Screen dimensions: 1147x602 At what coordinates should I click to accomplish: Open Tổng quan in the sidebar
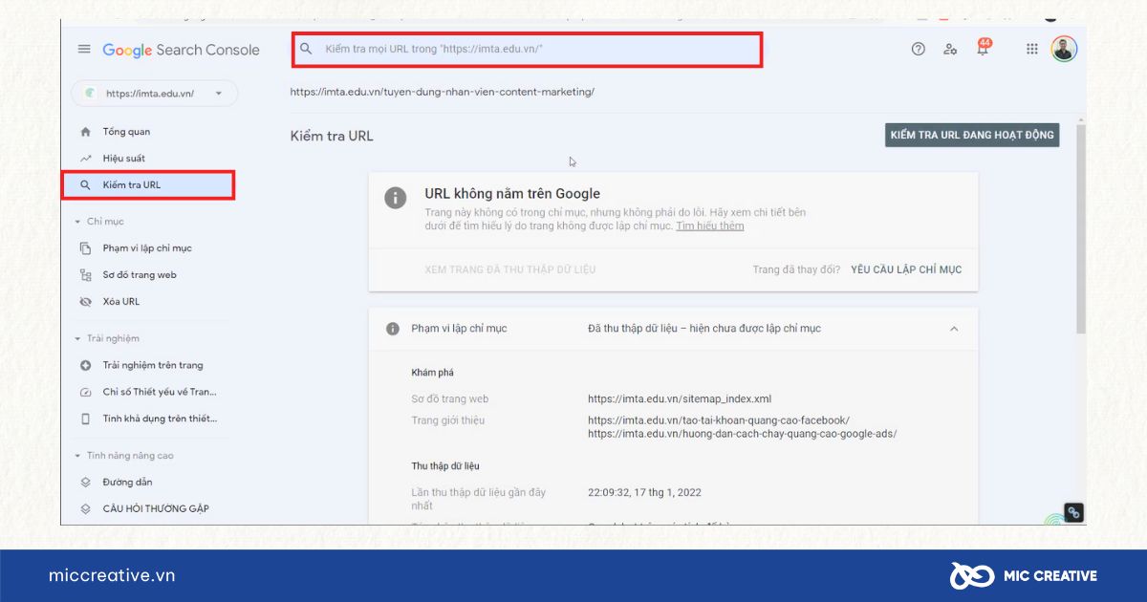126,132
